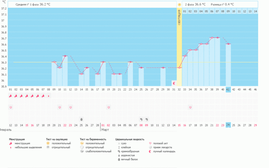Click the 'слабоположительный' pregnancy test legend icon
Screen dimensions: 269x168
click(81, 152)
